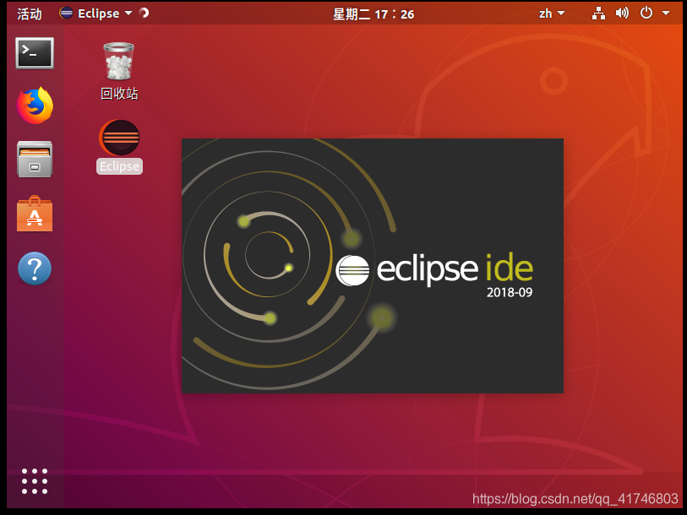This screenshot has width=687, height=515.
Task: Click the eclipse logo on splash screen
Action: coord(352,270)
